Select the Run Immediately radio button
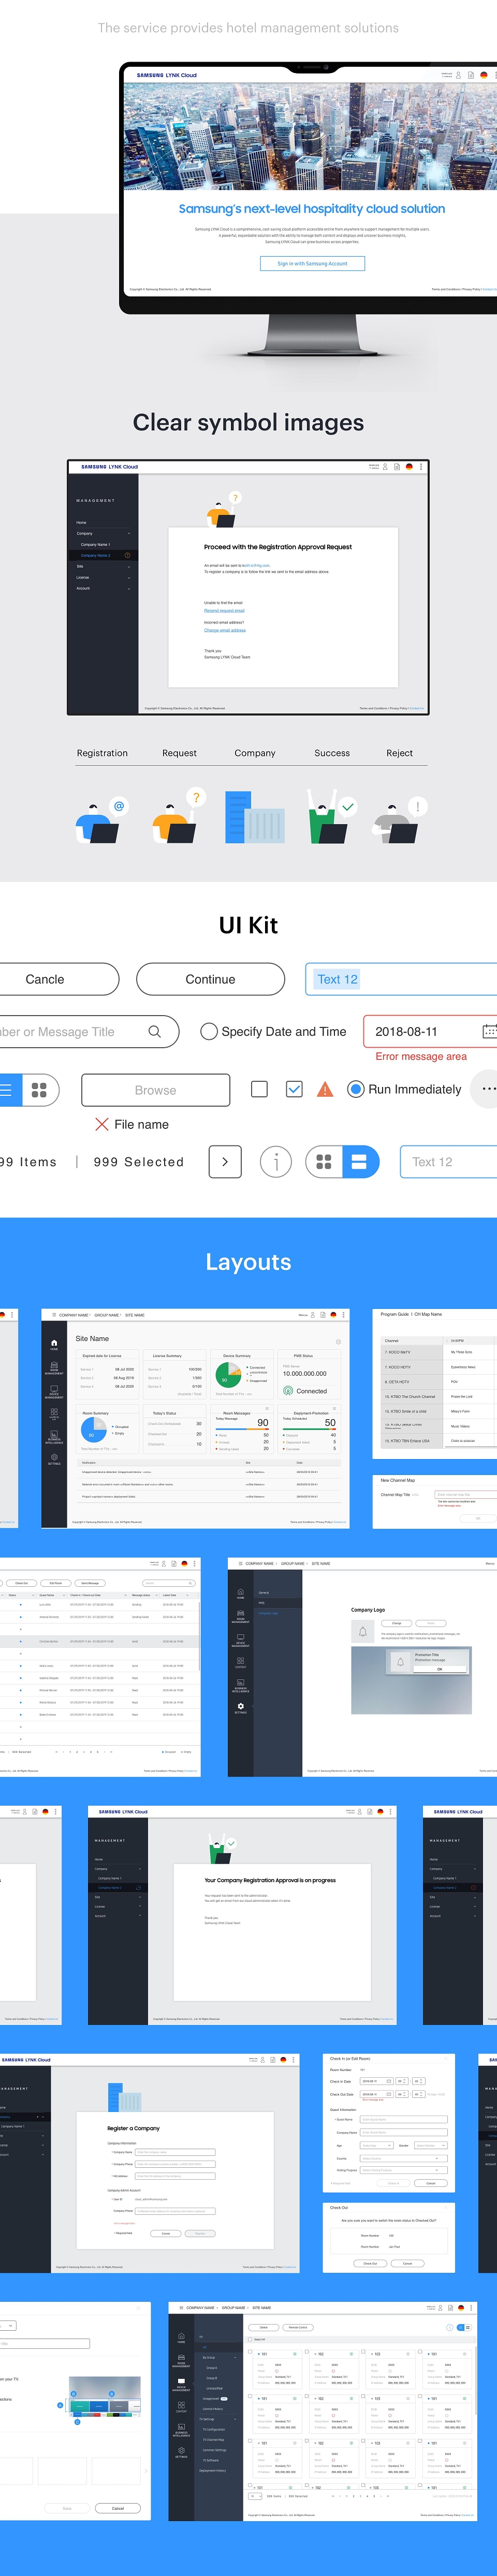 355,1089
